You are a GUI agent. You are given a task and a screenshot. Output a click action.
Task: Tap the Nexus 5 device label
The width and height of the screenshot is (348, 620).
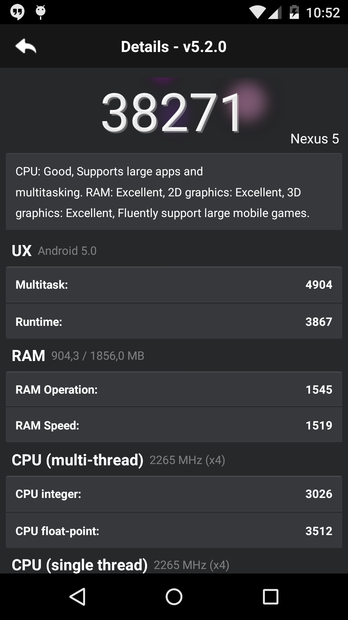(x=314, y=139)
